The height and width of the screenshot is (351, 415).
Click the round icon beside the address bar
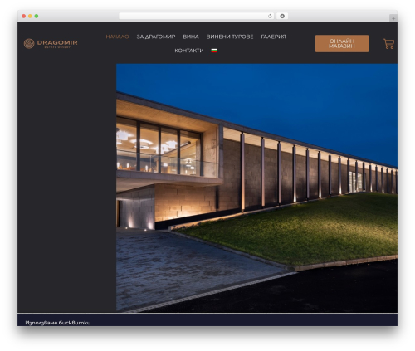(x=282, y=16)
